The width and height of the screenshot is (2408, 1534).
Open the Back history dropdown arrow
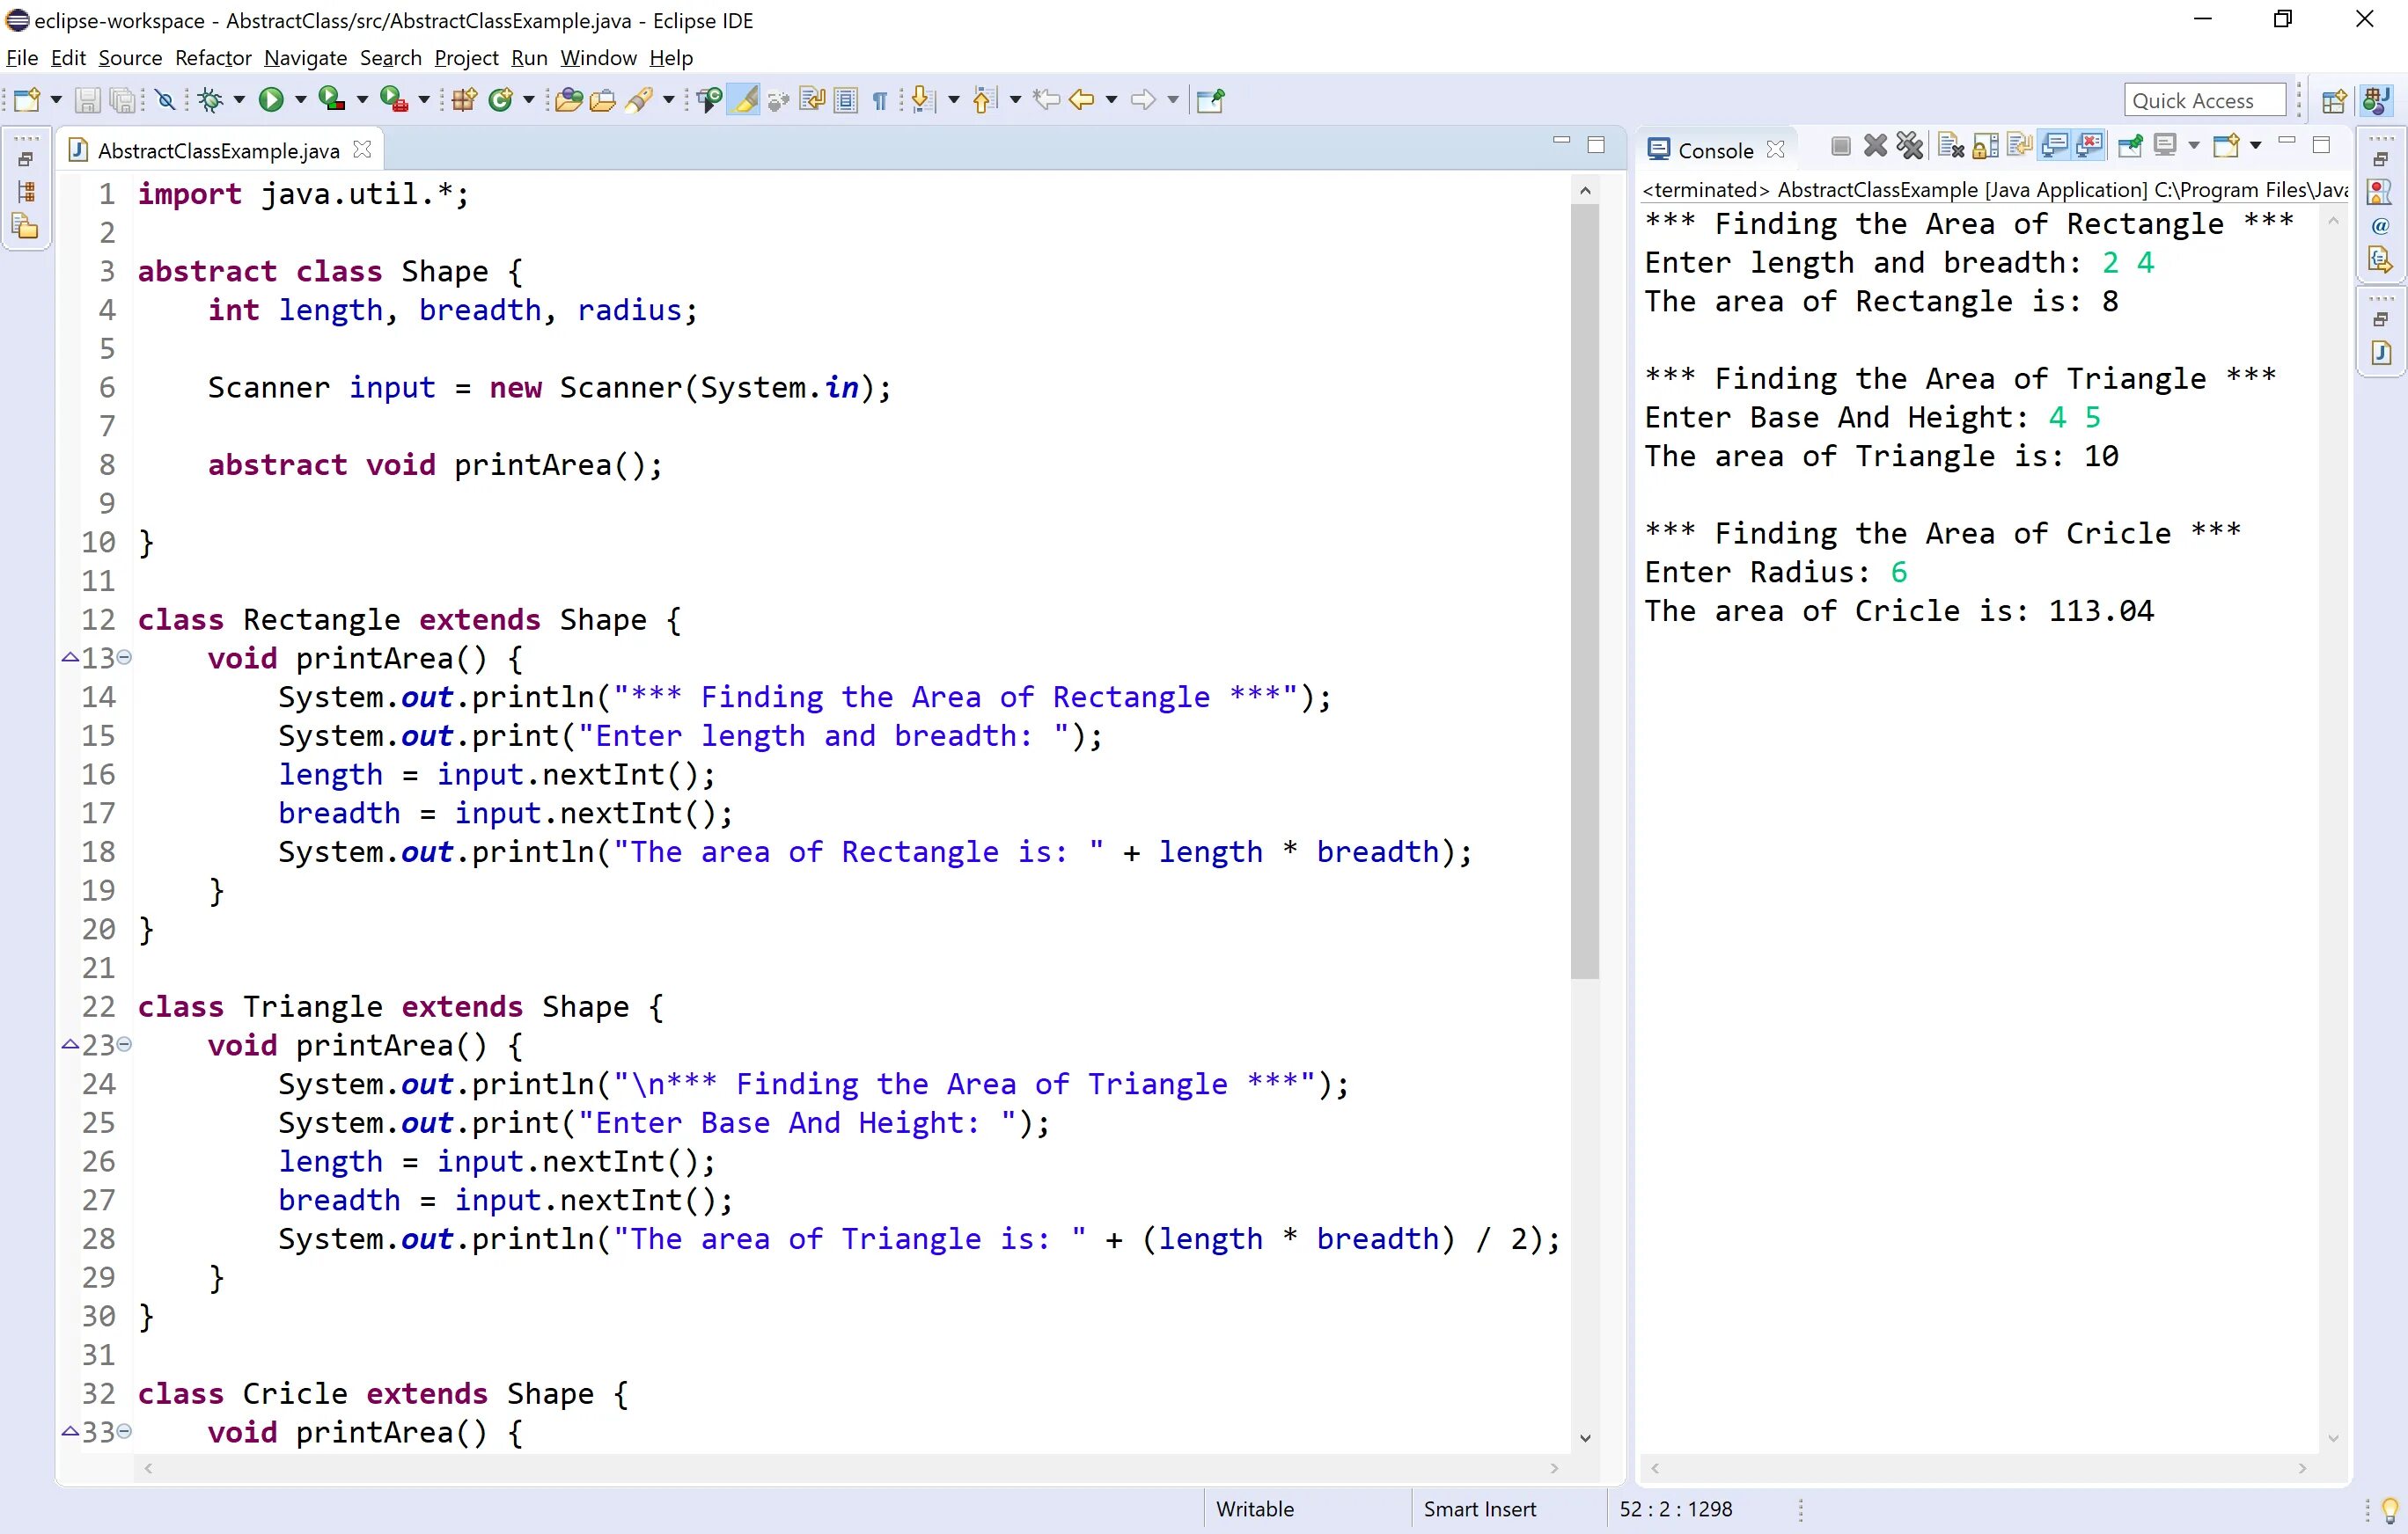click(1111, 100)
